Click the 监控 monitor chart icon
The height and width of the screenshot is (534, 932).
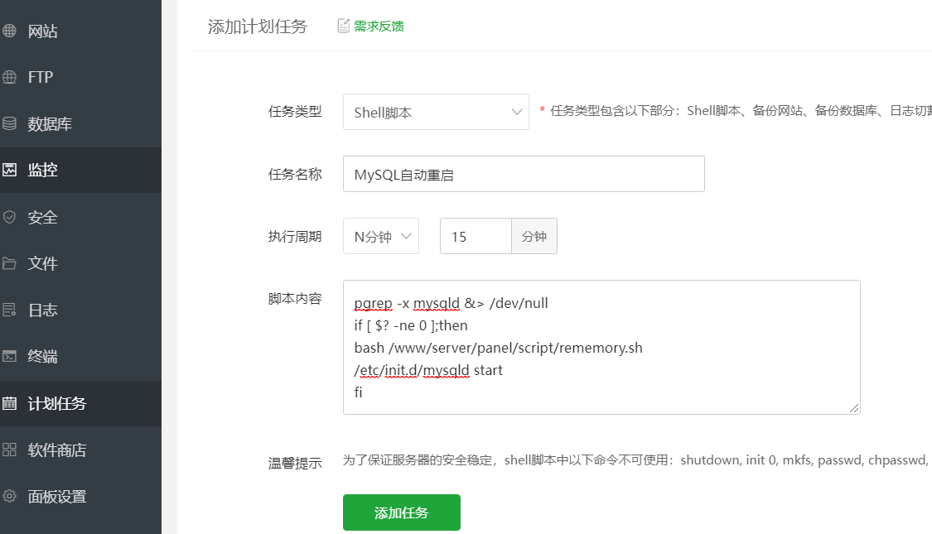pyautogui.click(x=9, y=169)
